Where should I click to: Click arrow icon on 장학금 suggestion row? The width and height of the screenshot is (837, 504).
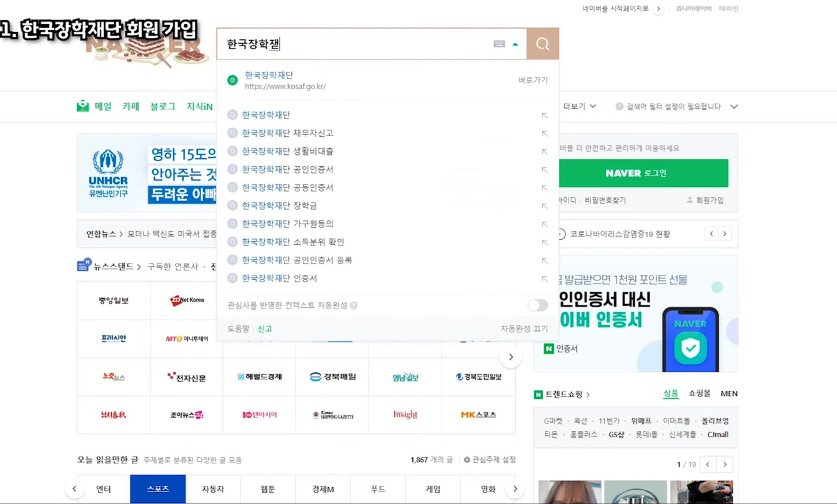(x=545, y=206)
